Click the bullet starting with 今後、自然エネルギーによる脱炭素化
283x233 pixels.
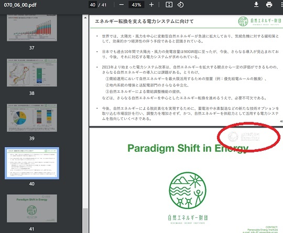(x=190, y=114)
